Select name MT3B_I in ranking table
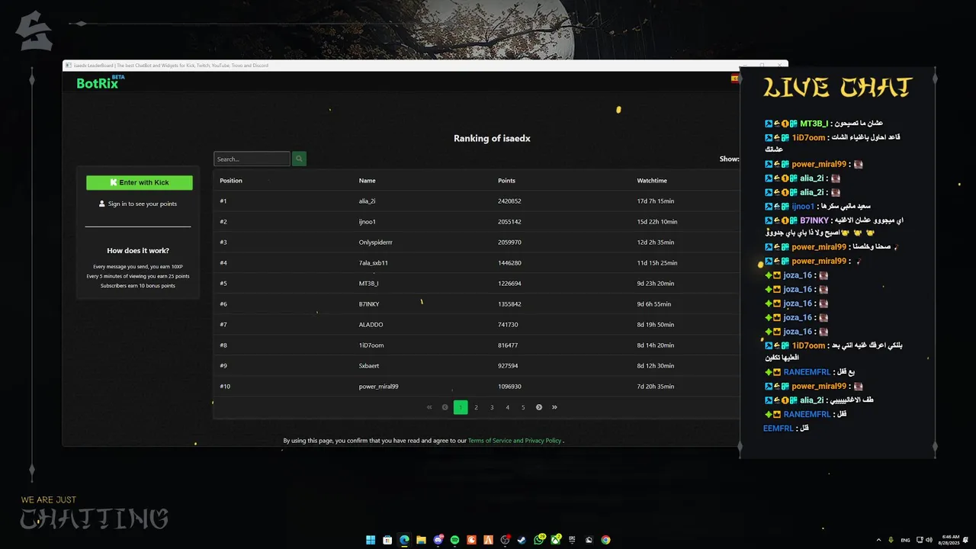976x549 pixels. pos(369,284)
